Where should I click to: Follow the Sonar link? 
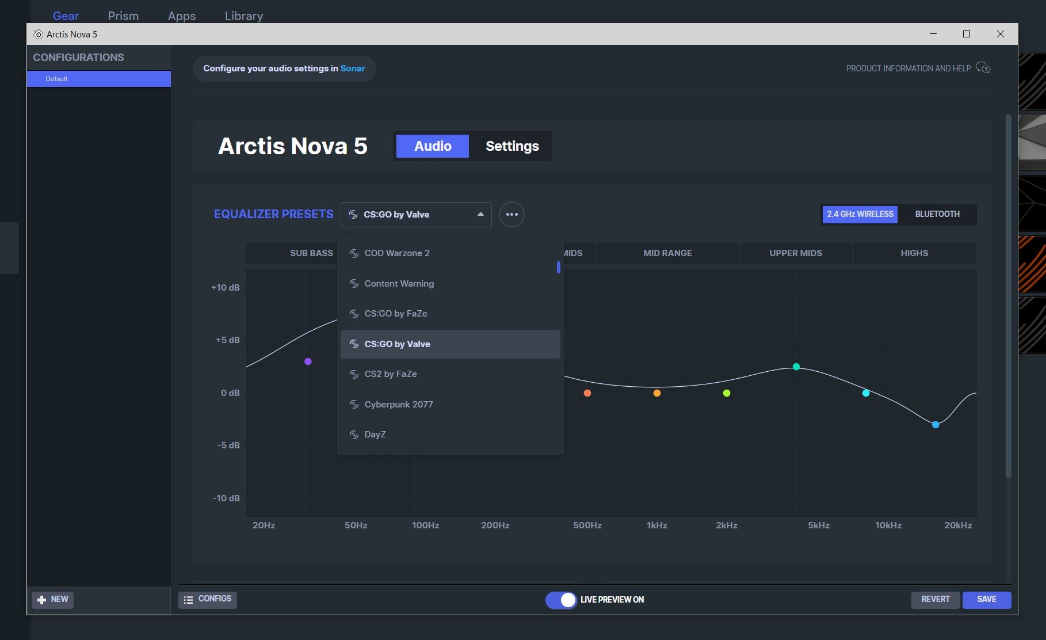tap(353, 68)
